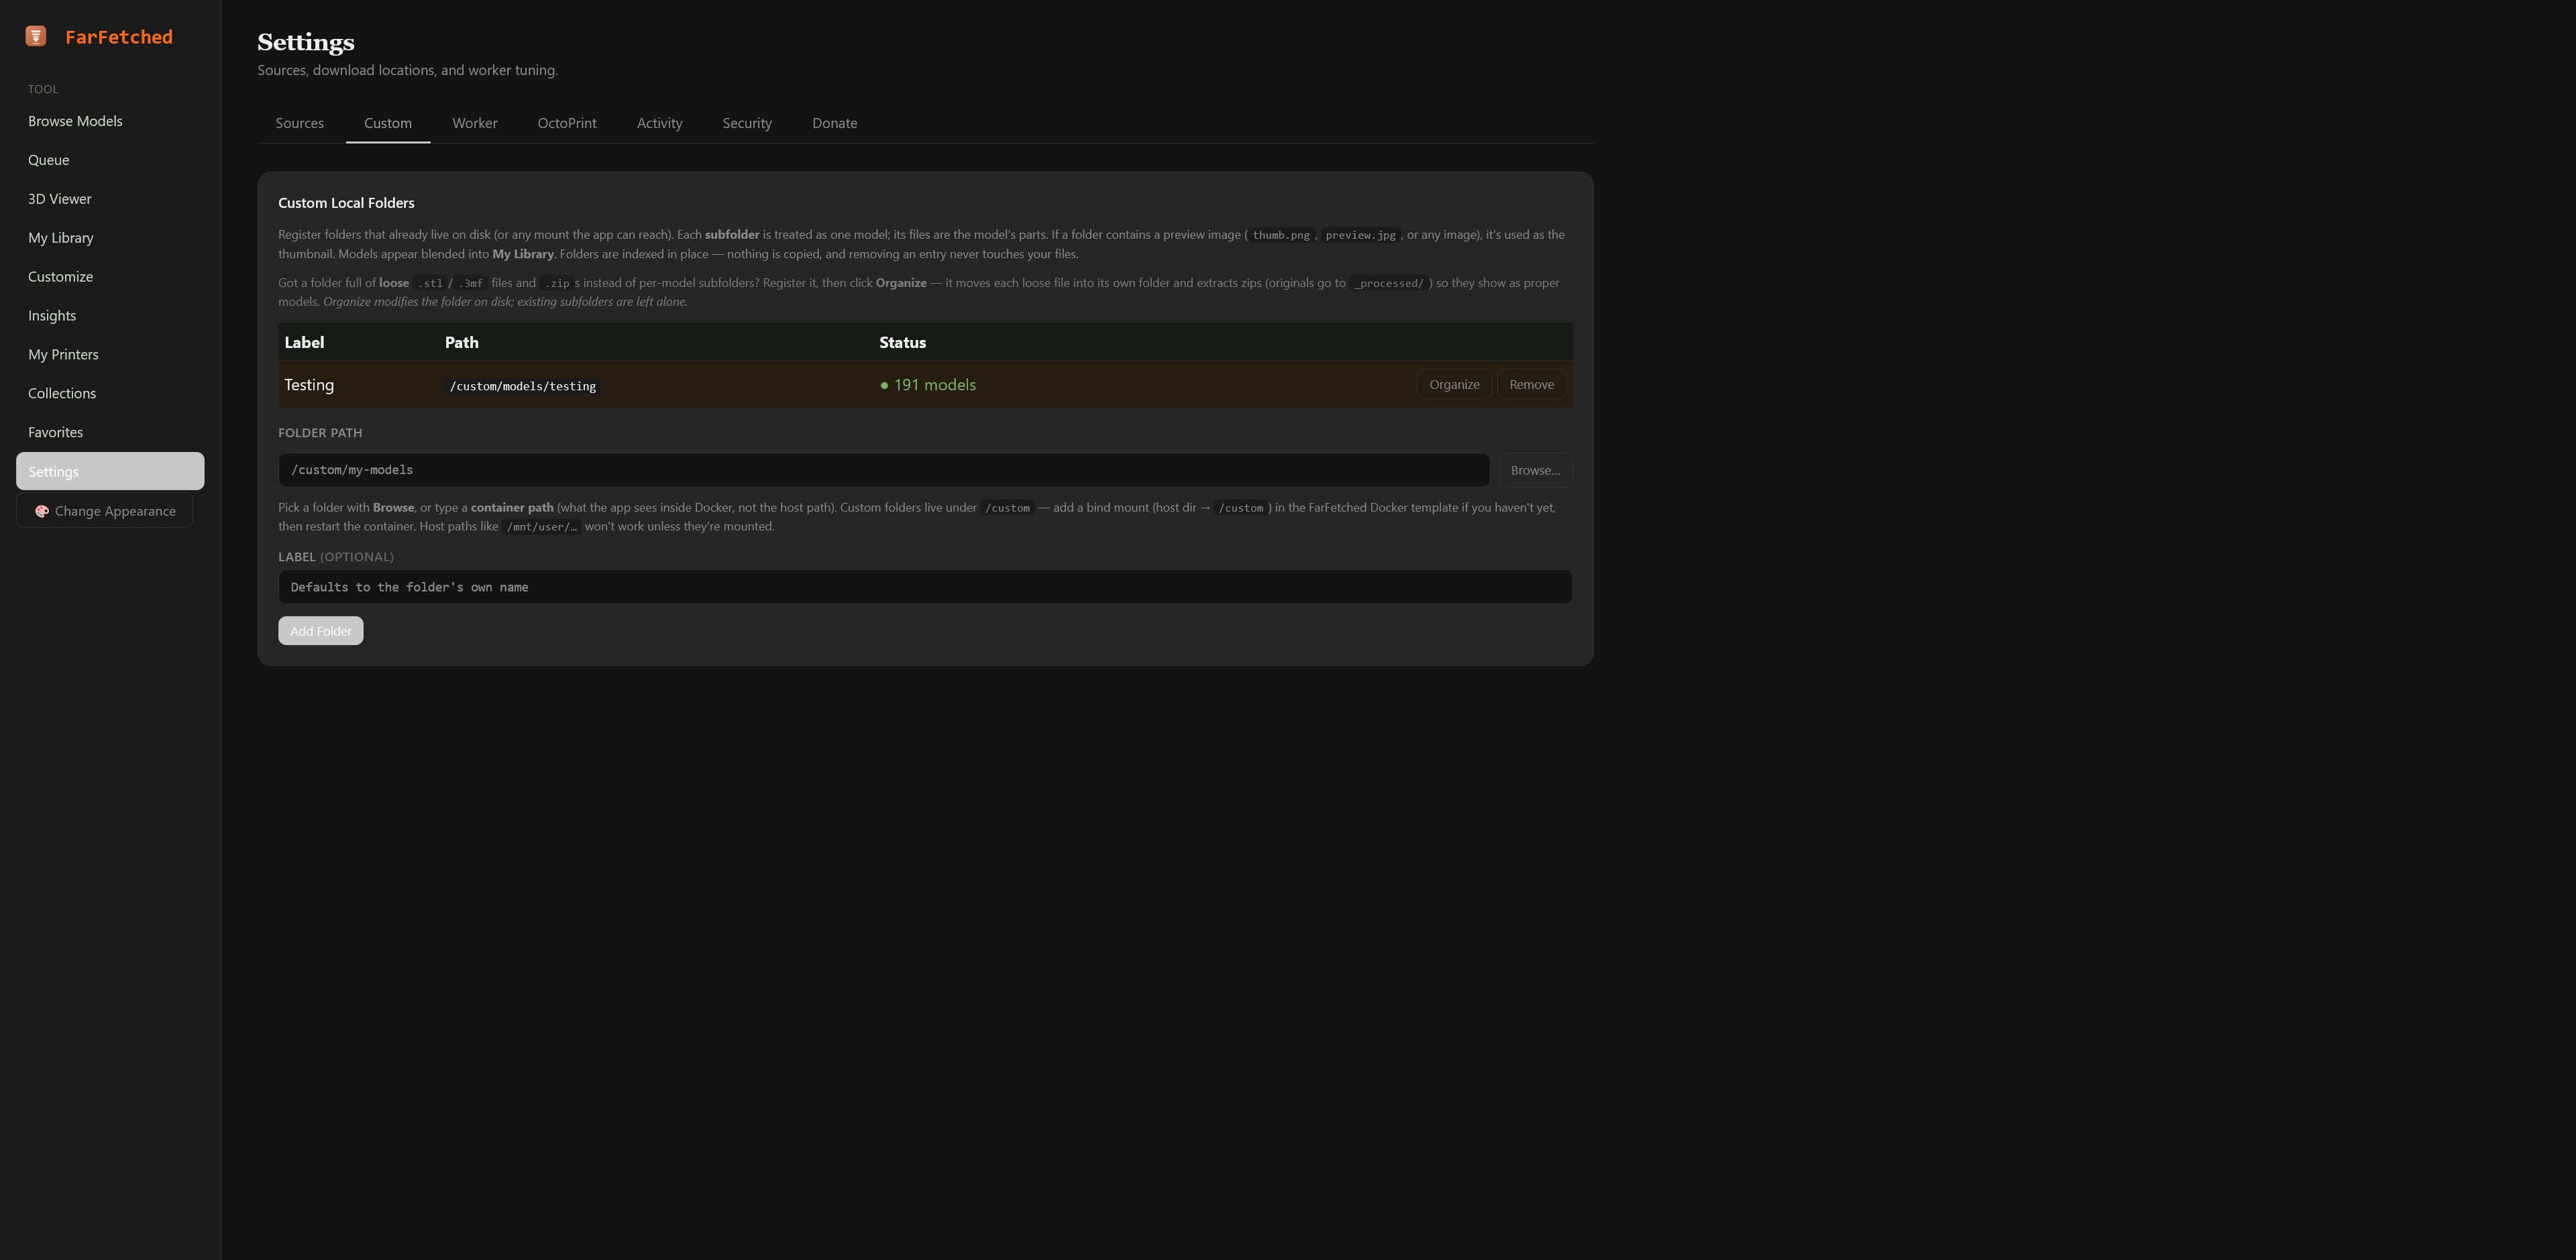Click the _processed/ code snippet
Image resolution: width=2576 pixels, height=1260 pixels.
[1389, 283]
